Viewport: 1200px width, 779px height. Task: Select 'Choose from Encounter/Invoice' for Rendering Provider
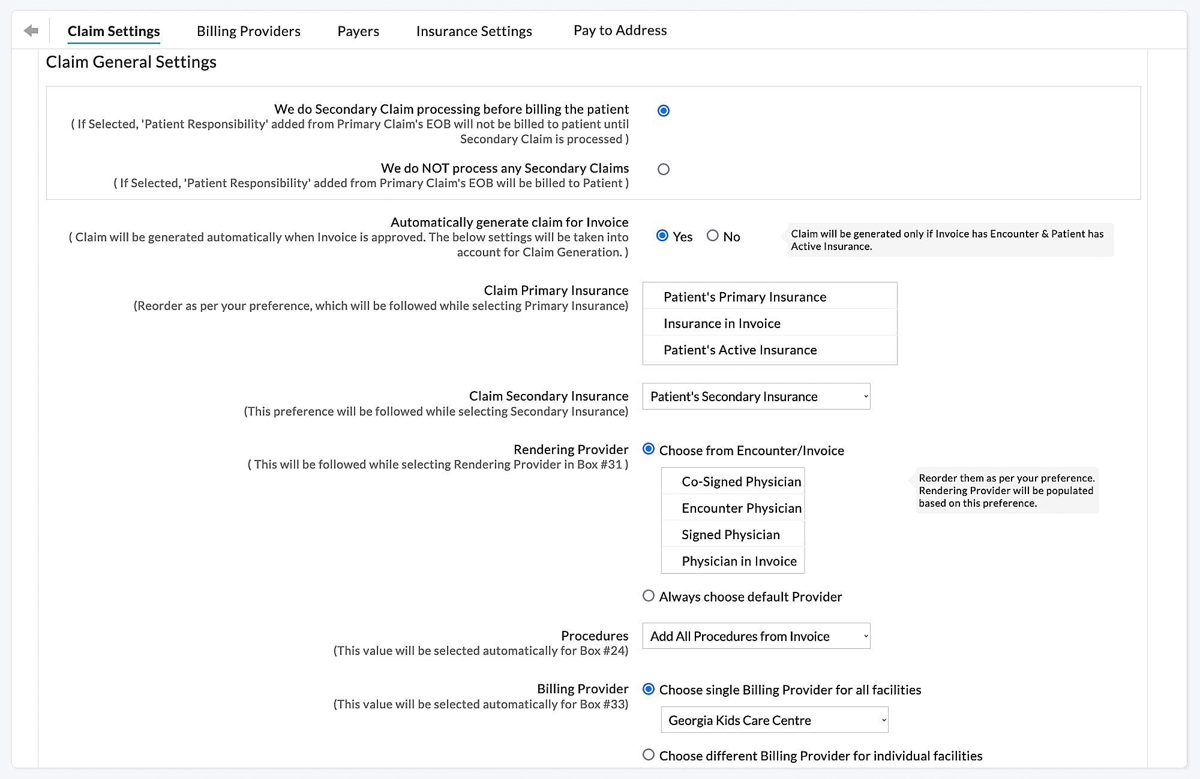pyautogui.click(x=649, y=449)
